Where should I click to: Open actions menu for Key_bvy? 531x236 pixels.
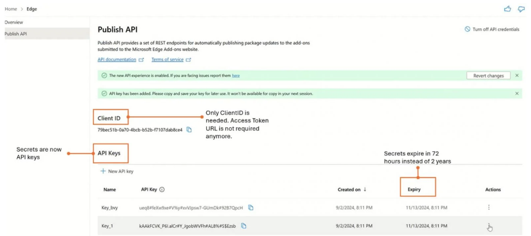[x=489, y=207]
